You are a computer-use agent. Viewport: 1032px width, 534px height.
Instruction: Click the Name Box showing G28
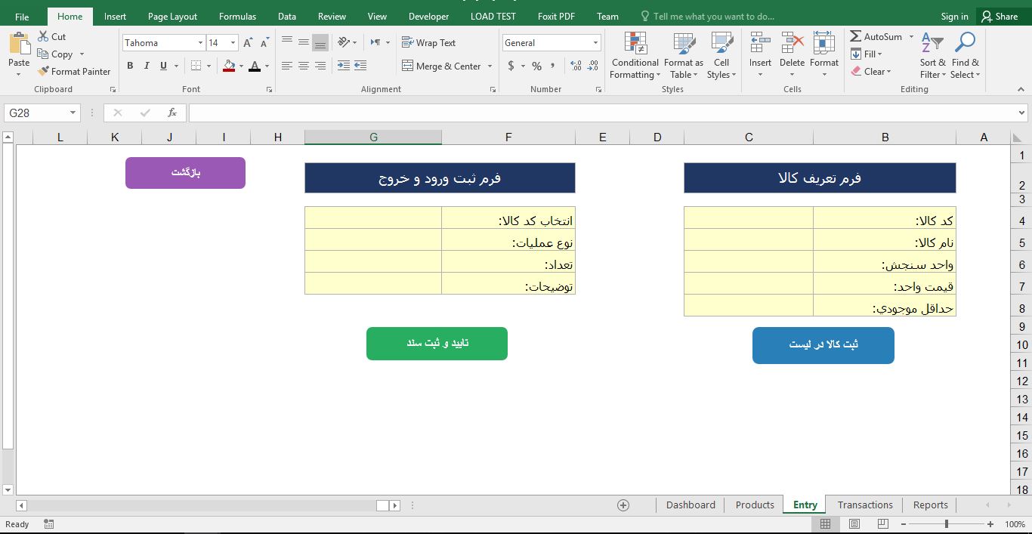[x=36, y=113]
